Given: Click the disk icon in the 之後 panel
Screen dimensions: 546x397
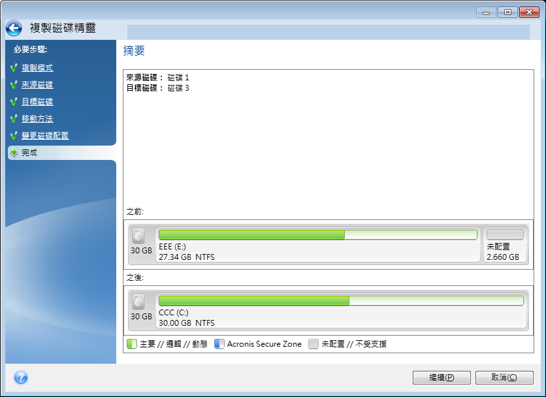Looking at the screenshot, I should [x=138, y=302].
